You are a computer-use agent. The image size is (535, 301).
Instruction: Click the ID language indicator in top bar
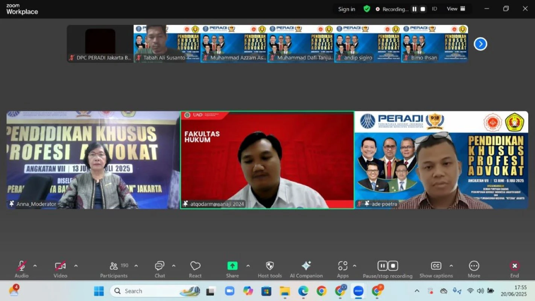435,9
